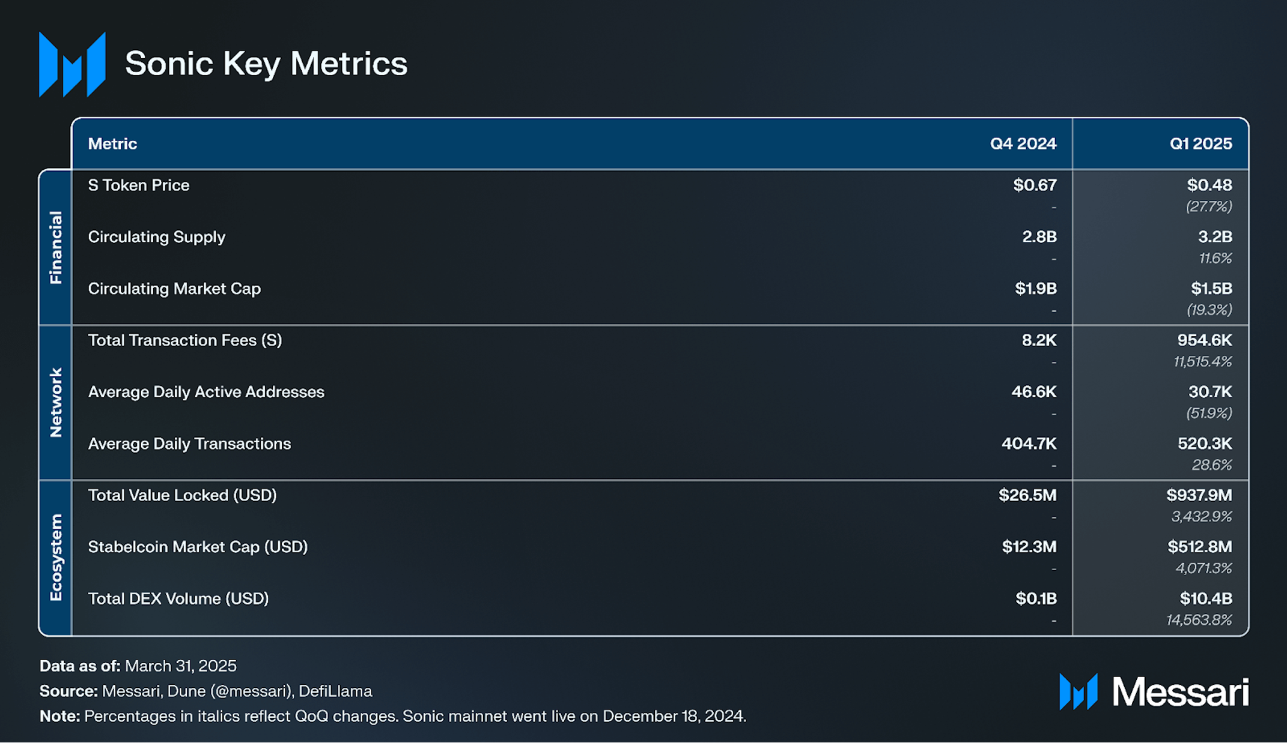
Task: Click Stabelcoin Market Cap (USD) label
Action: point(198,547)
